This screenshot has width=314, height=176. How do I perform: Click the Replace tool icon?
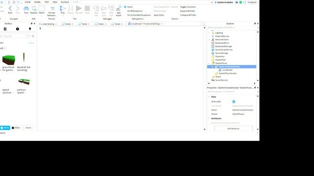(34, 8)
